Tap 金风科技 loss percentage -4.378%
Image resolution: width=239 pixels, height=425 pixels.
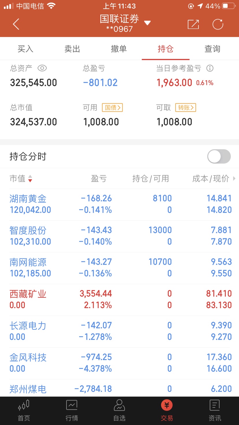tap(95, 369)
